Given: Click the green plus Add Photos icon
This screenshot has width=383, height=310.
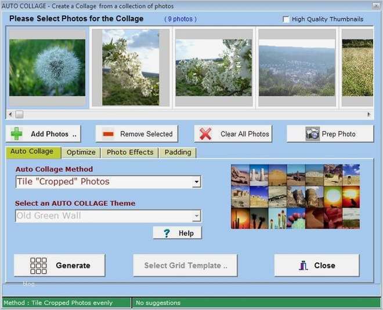Looking at the screenshot, I should click(x=17, y=134).
